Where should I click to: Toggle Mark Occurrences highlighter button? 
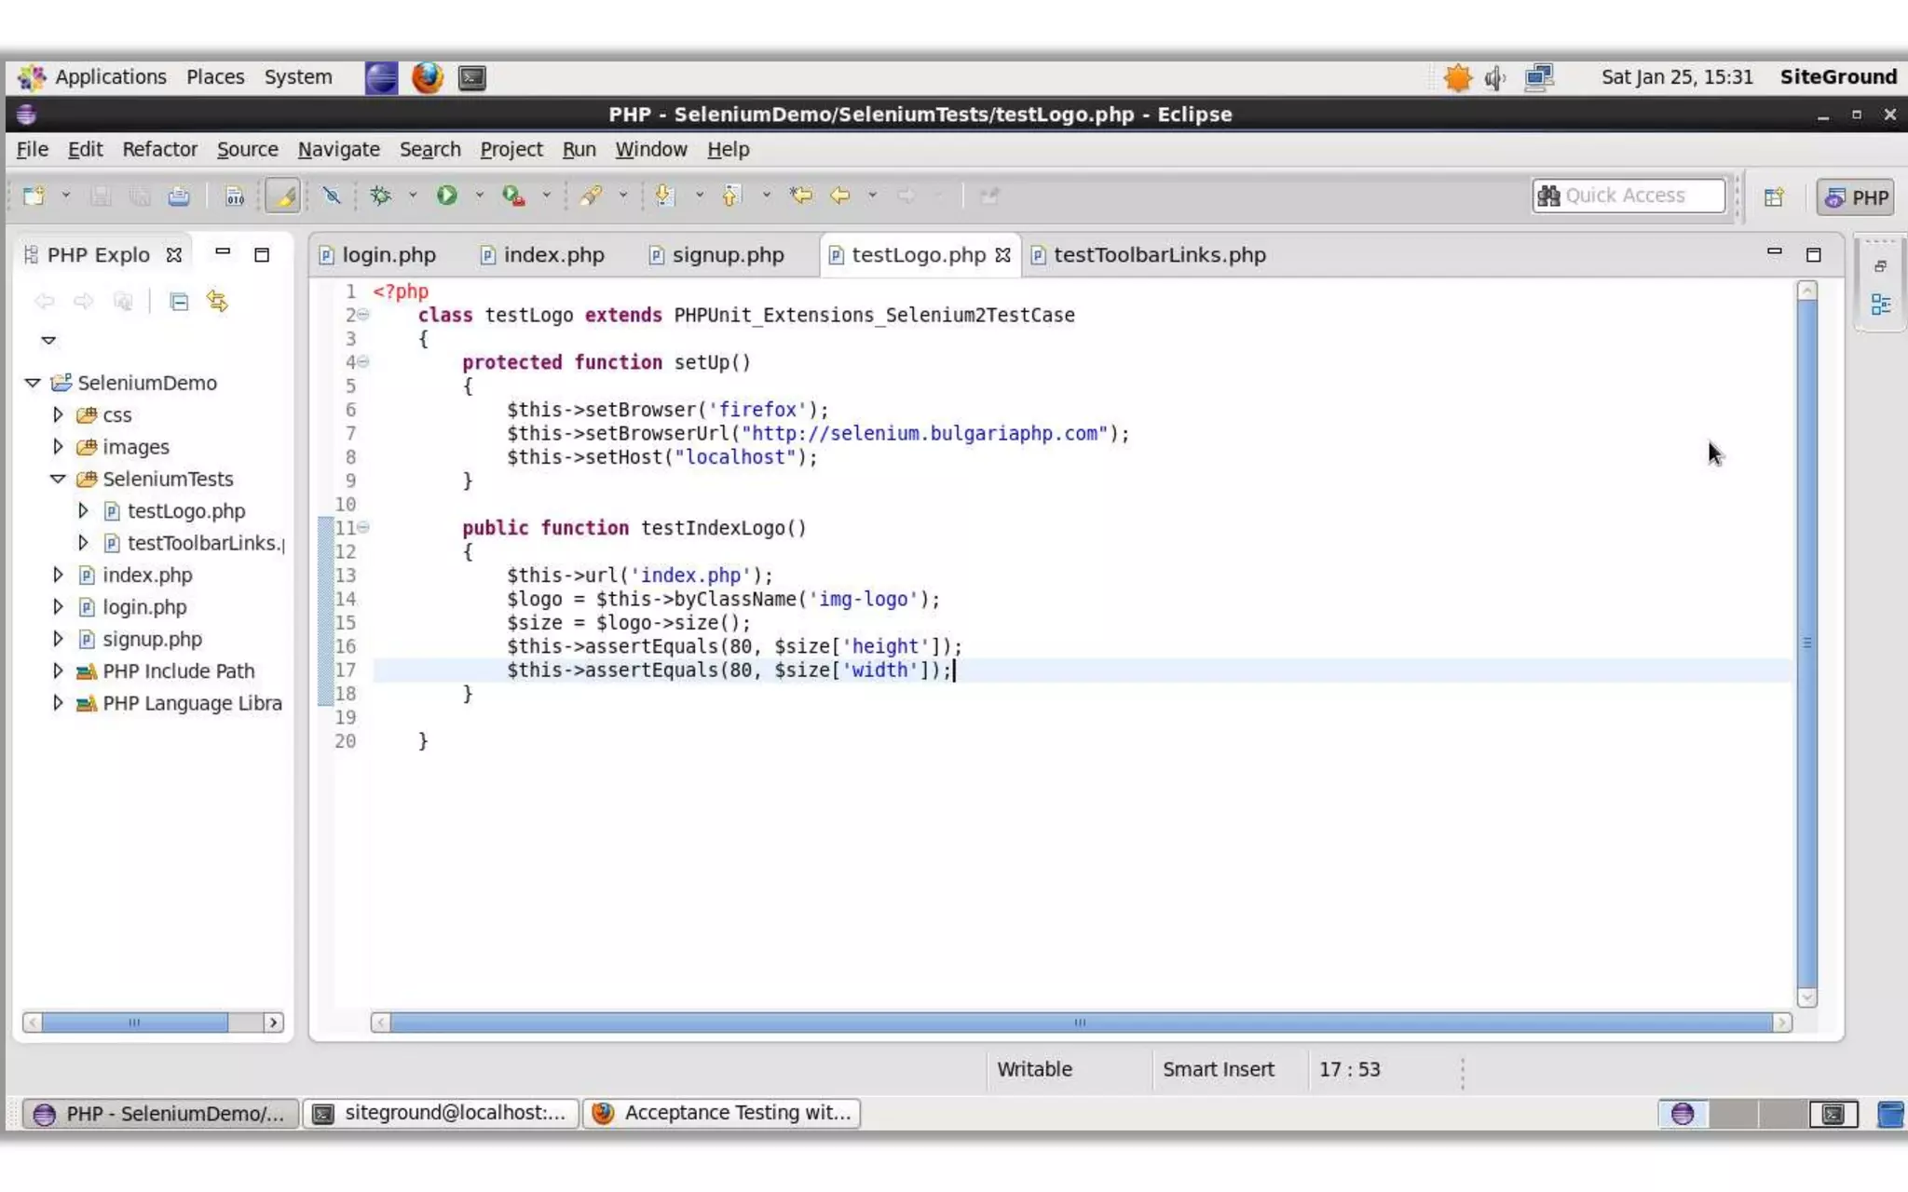click(283, 196)
